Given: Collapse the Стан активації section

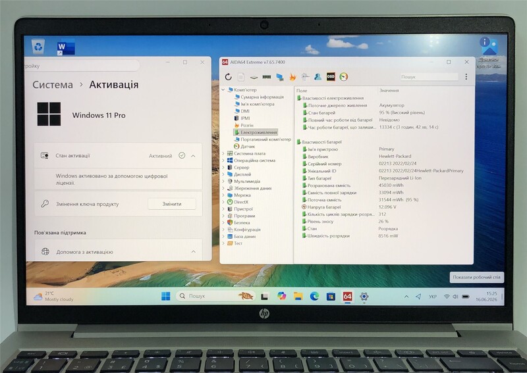Looking at the screenshot, I should [x=193, y=156].
